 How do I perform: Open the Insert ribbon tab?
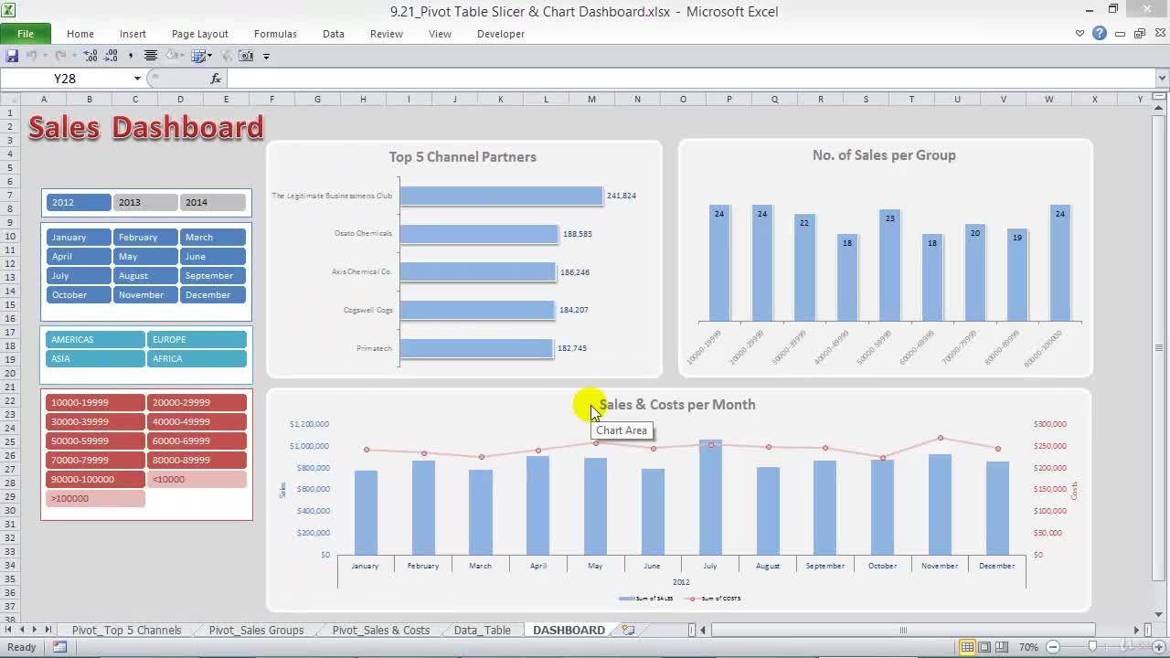pos(133,34)
